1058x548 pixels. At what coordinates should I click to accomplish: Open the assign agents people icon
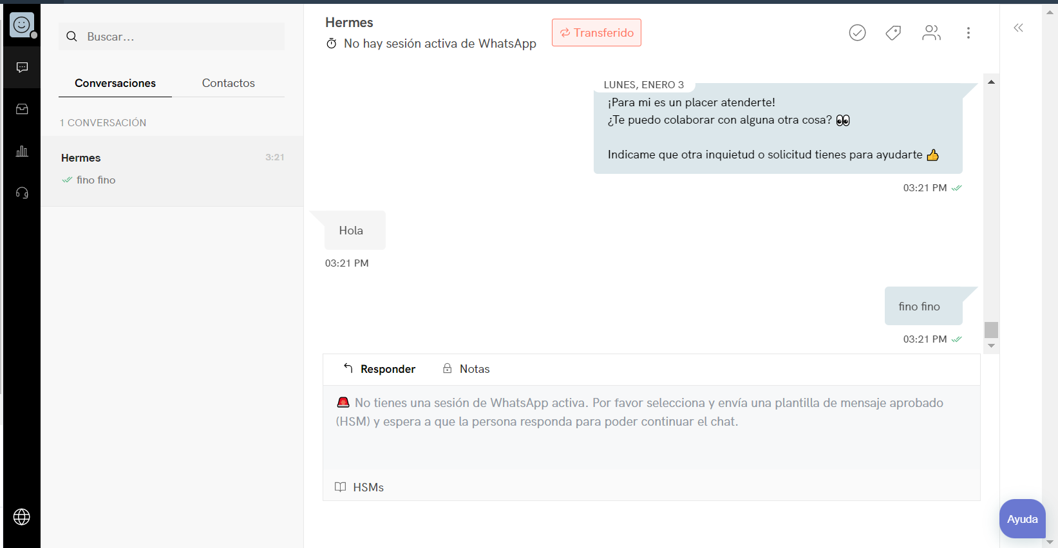(x=931, y=33)
